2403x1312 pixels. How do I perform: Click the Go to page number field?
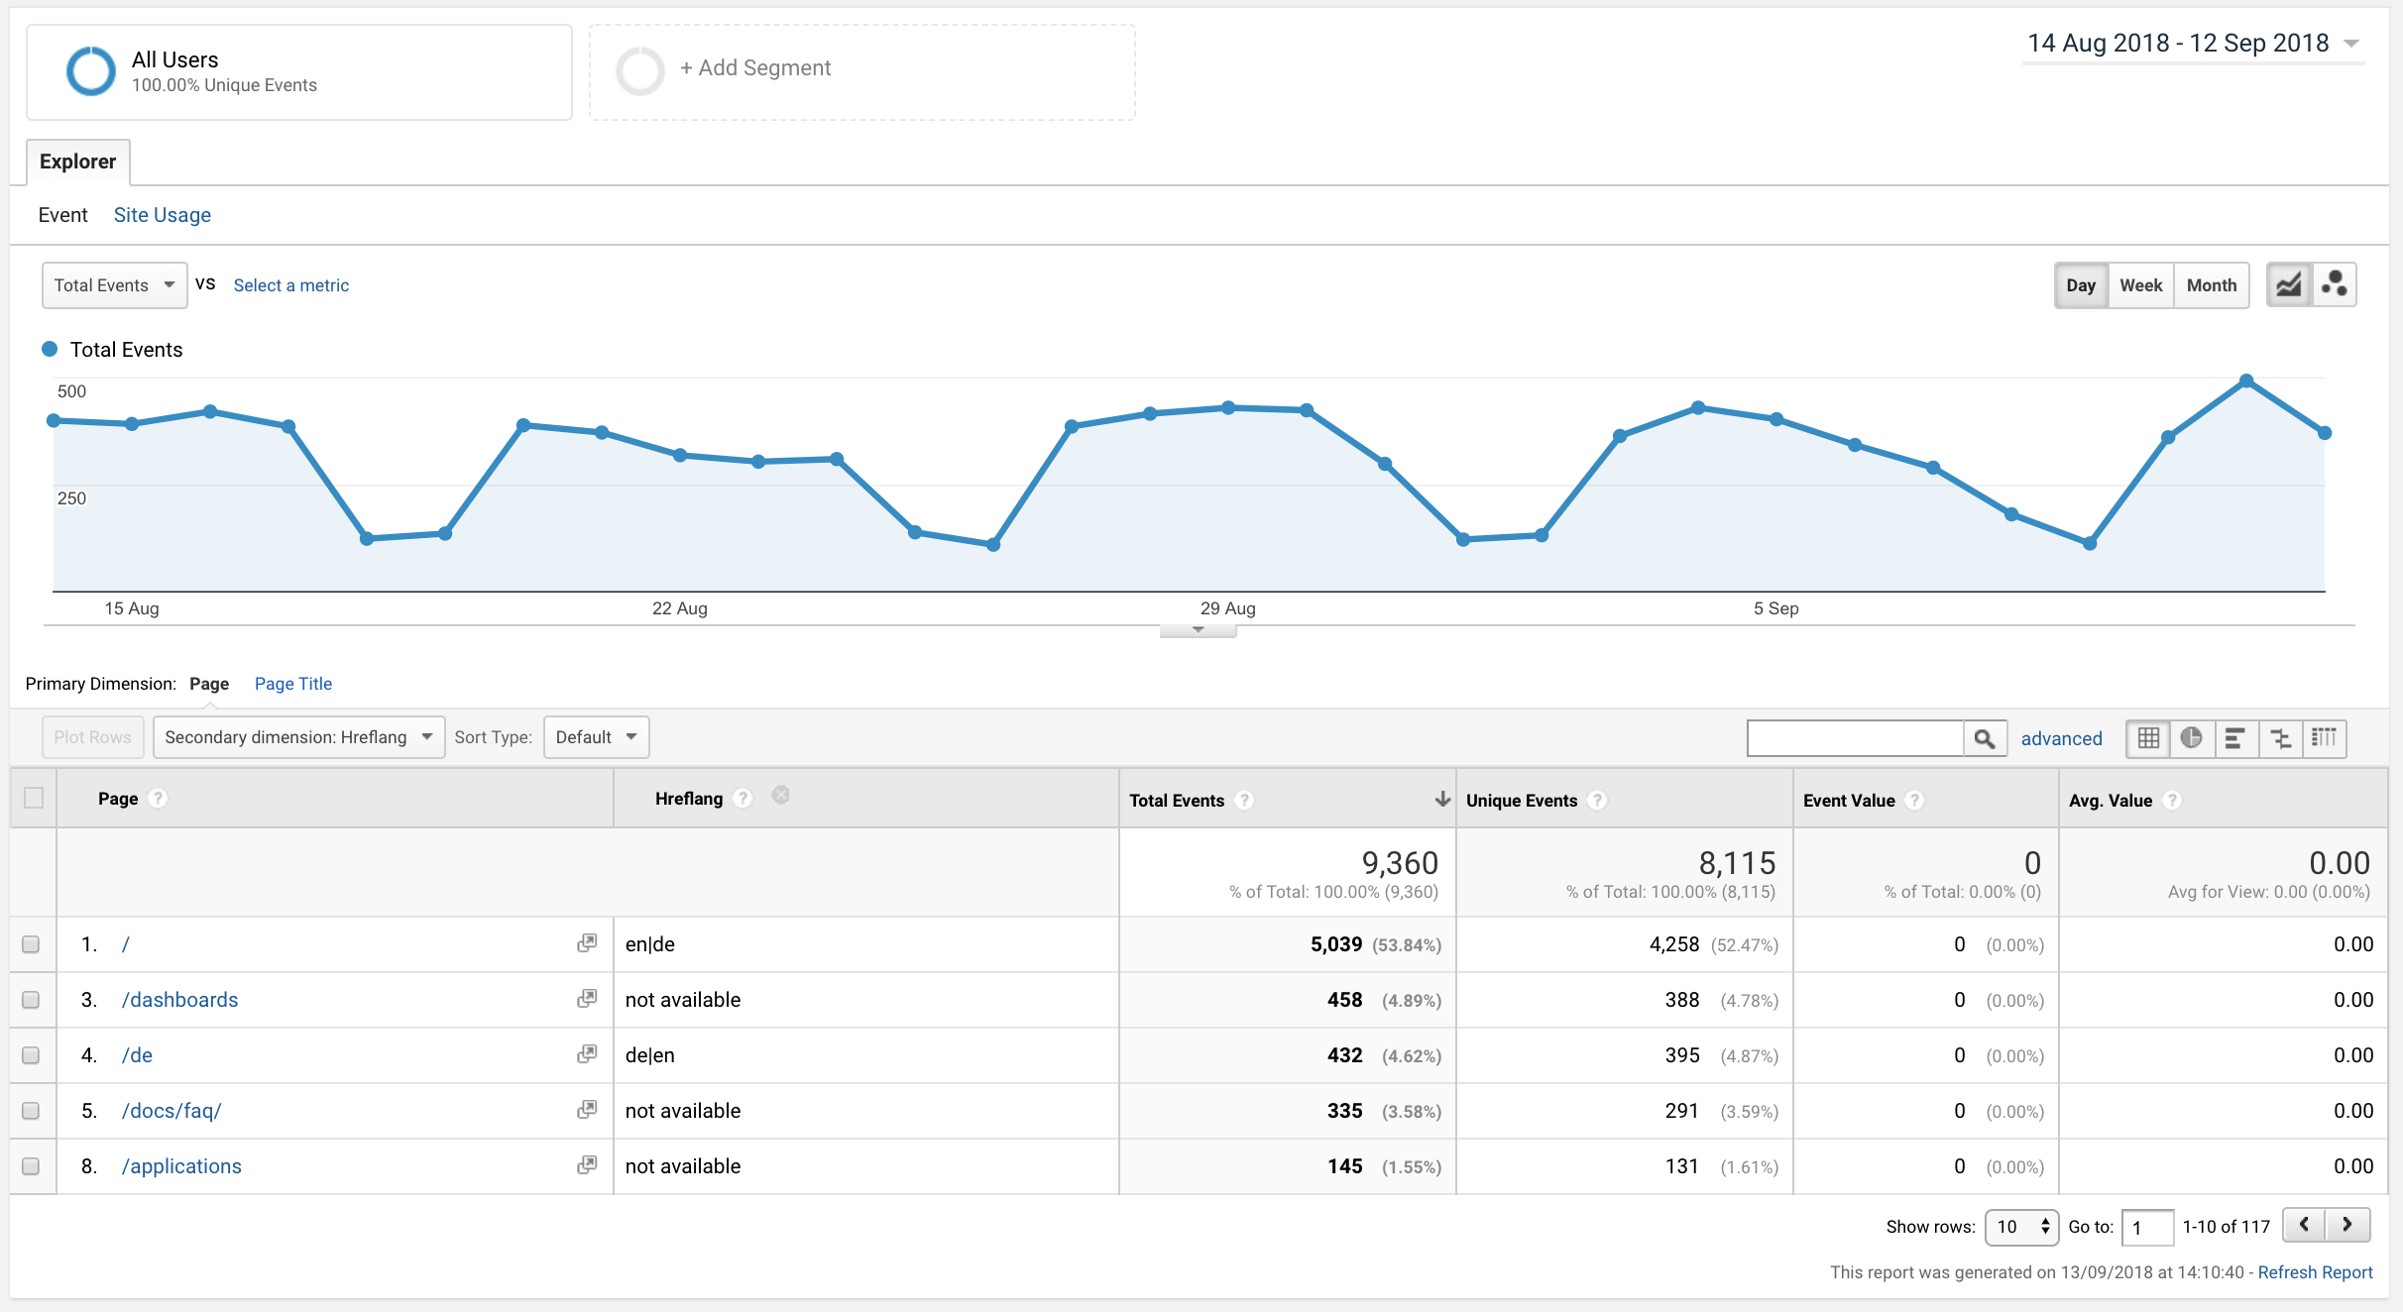point(2147,1227)
